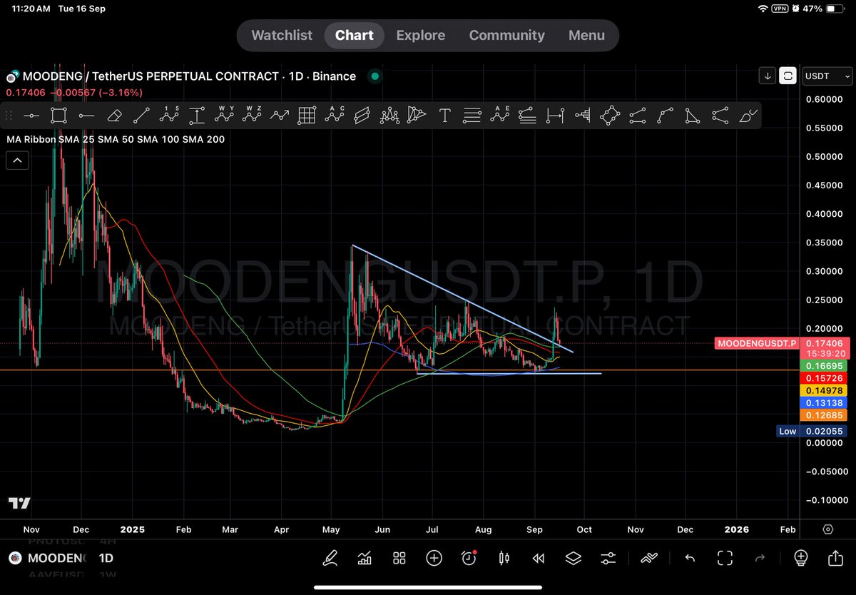Start bar replay with the rewind icon
Screen dimensions: 856x595
click(539, 558)
